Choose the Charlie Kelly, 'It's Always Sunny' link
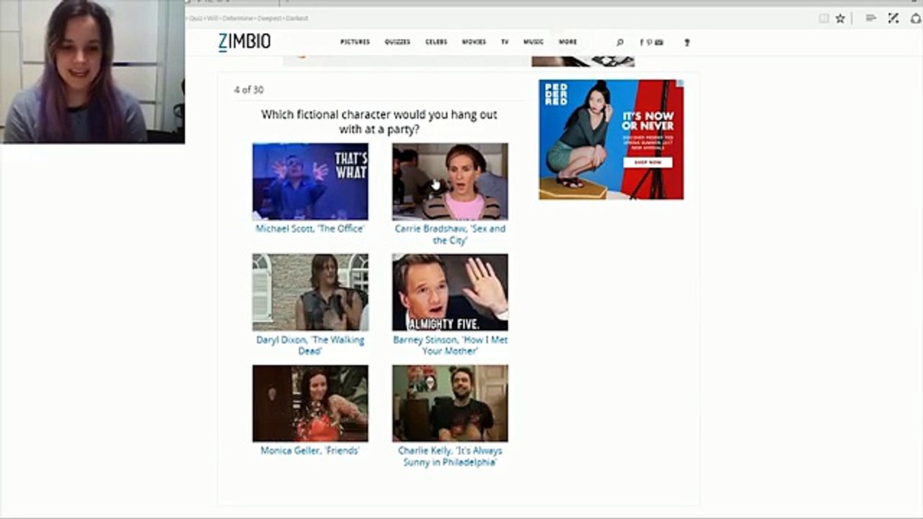Screen dimensions: 923x519 pyautogui.click(x=450, y=456)
